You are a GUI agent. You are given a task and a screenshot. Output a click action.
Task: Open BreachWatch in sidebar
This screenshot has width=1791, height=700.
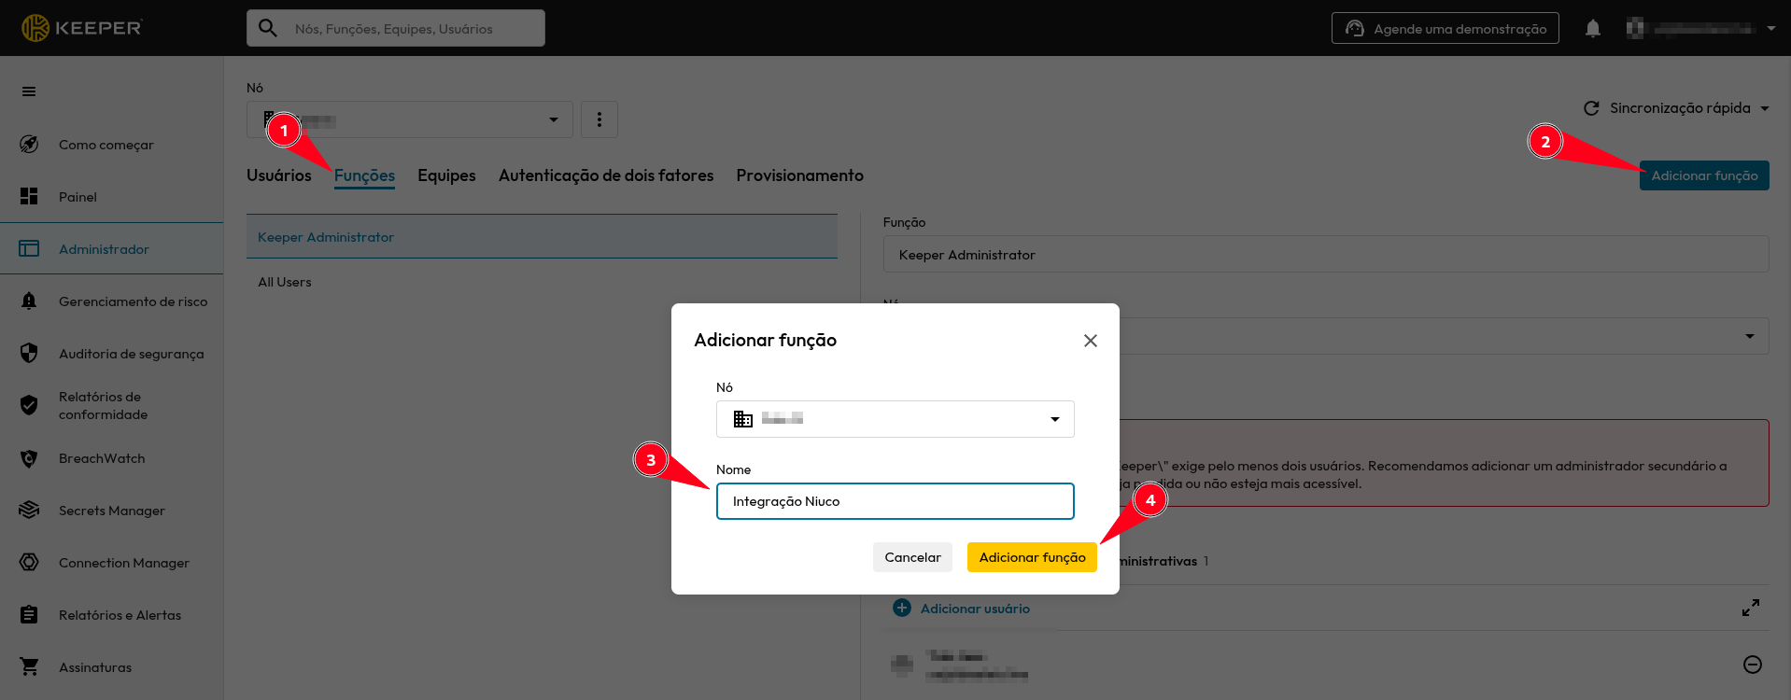(112, 458)
